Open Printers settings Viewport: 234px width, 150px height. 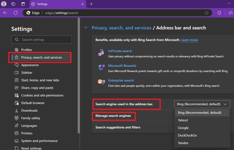pos(27,133)
